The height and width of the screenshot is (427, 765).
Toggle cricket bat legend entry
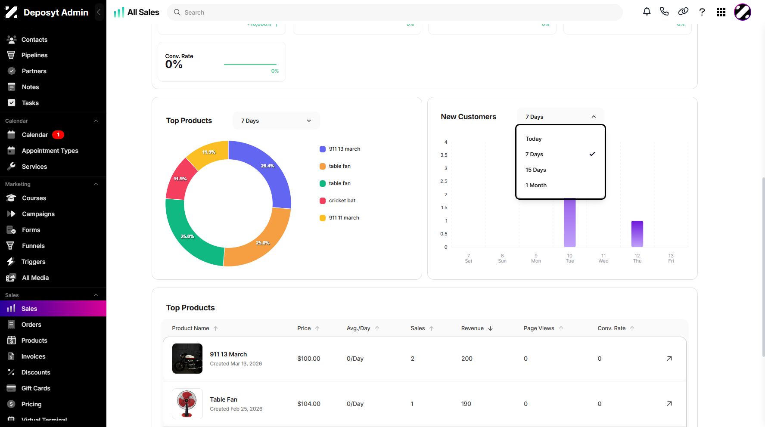[337, 201]
